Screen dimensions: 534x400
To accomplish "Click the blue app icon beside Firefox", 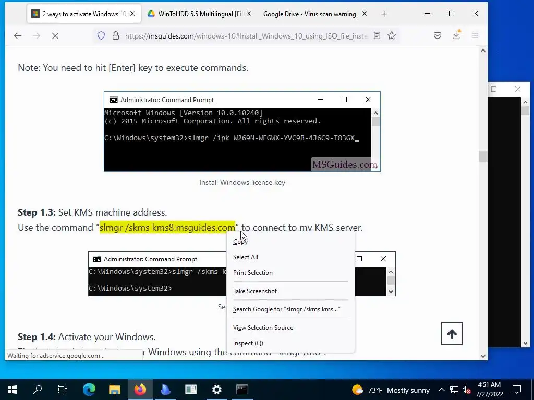I will pyautogui.click(x=165, y=390).
